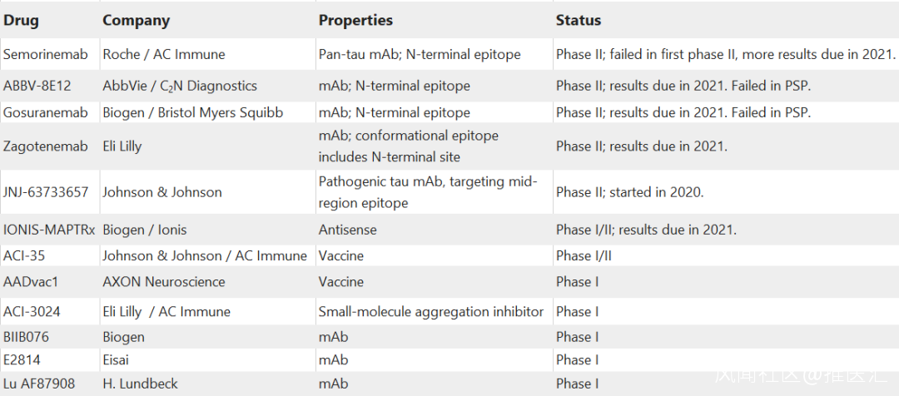Select the AXON Neuroscience company cell

point(163,282)
